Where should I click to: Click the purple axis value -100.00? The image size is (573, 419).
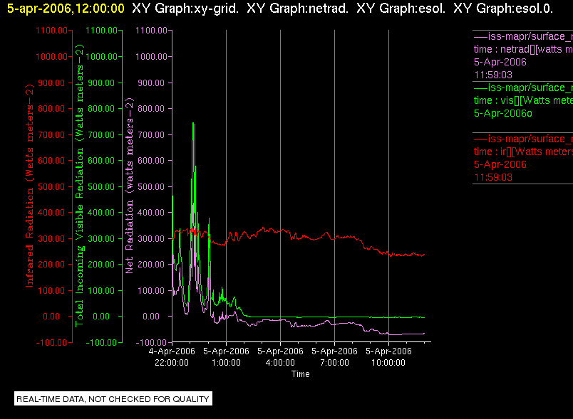point(151,342)
